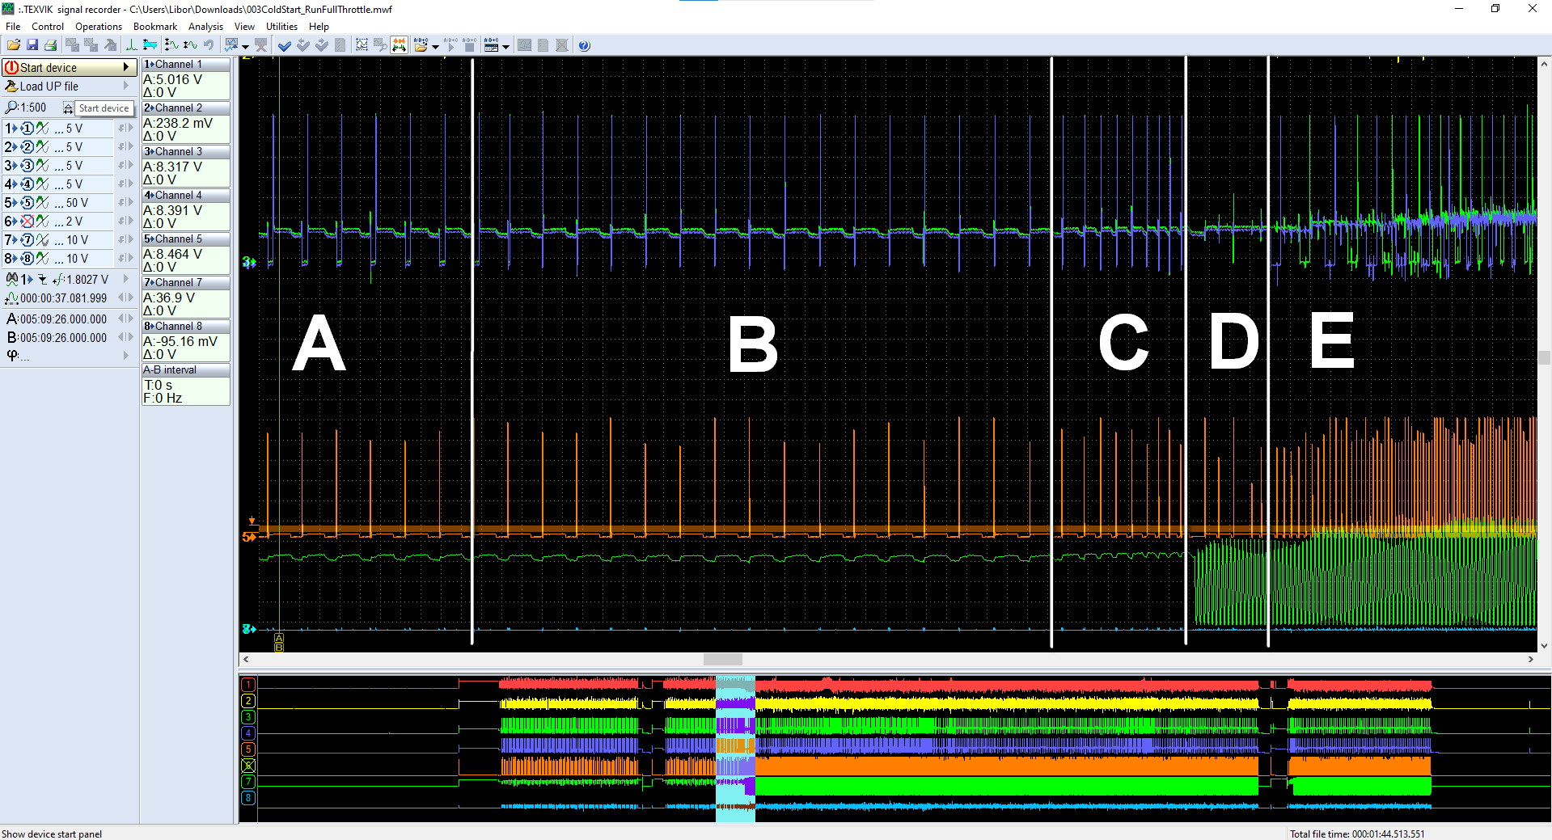Open the Bookmark menu
1552x840 pixels.
(155, 27)
